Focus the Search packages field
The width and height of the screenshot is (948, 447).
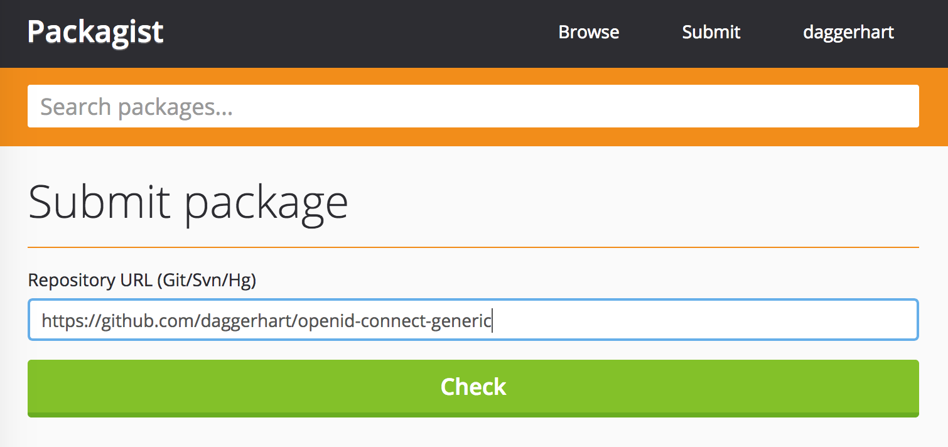tap(473, 106)
